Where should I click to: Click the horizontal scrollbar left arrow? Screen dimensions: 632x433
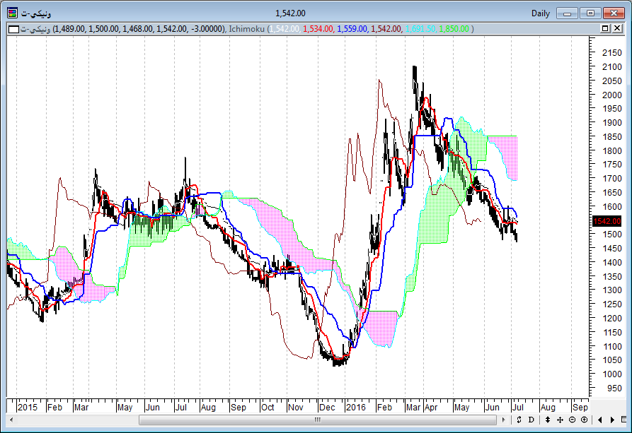[11, 420]
